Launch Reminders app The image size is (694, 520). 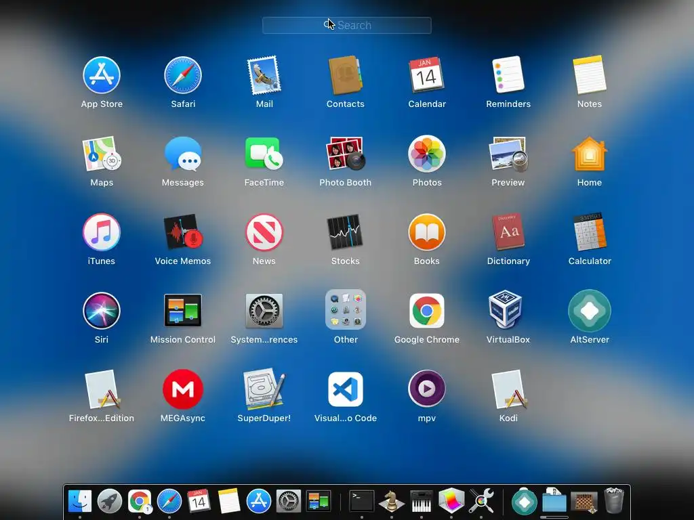[x=508, y=75]
